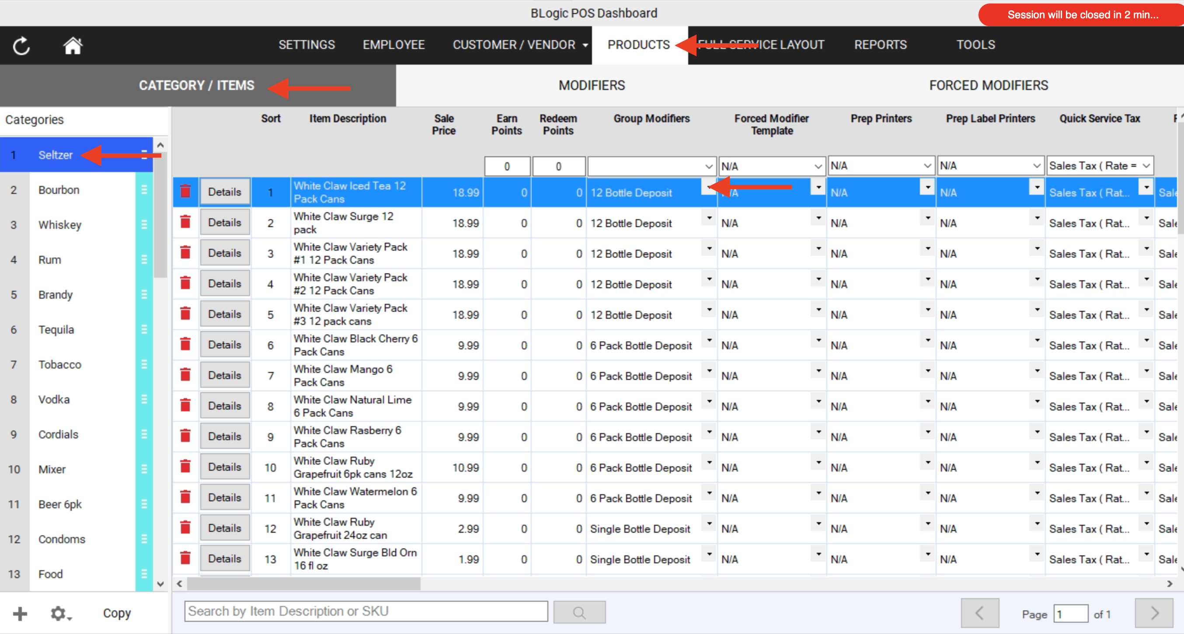
Task: Go to next page arrow
Action: coord(1154,613)
